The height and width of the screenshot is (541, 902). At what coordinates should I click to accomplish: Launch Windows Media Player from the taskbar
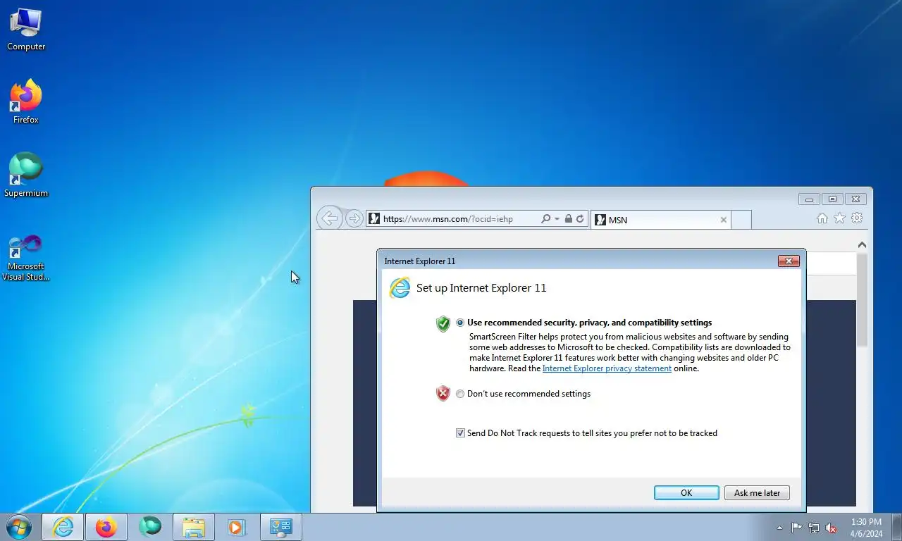pyautogui.click(x=236, y=527)
